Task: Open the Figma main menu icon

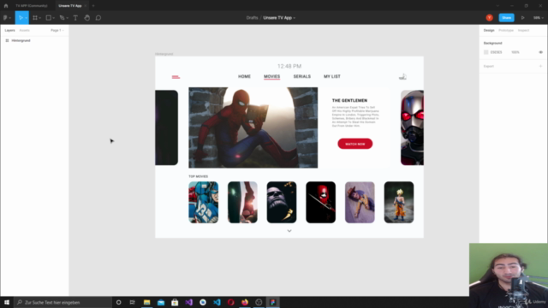Action: click(x=5, y=18)
